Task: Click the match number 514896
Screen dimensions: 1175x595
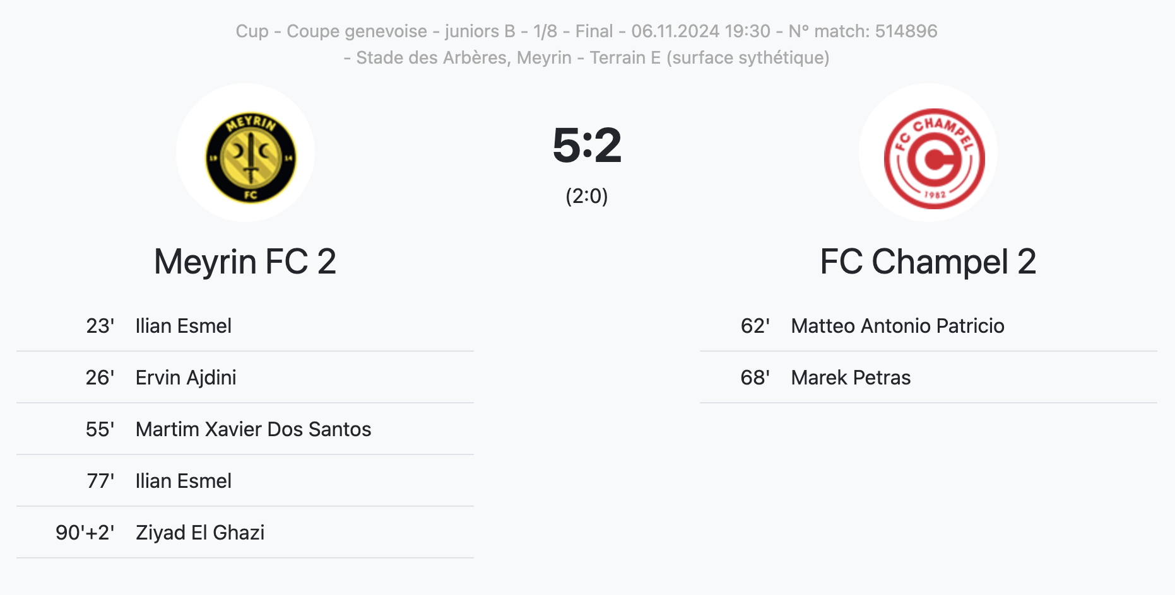Action: coord(906,31)
